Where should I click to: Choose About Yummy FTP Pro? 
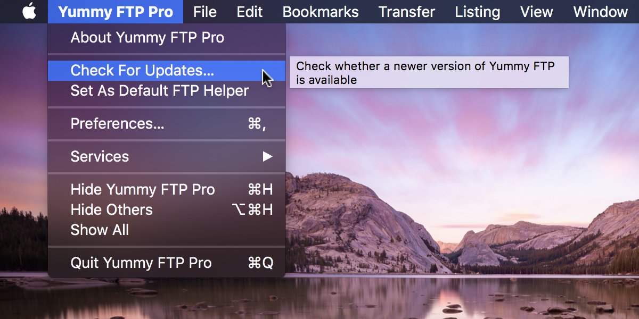click(167, 38)
